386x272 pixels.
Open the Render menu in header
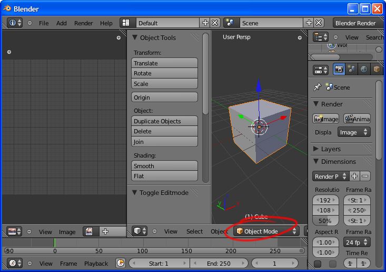point(83,23)
